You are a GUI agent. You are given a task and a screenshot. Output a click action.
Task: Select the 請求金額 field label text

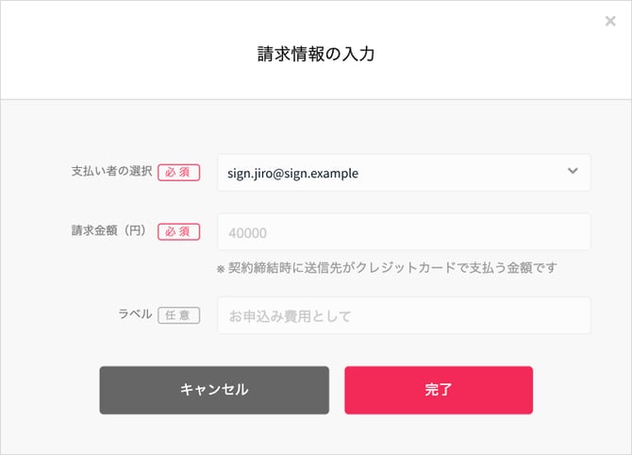click(x=92, y=230)
